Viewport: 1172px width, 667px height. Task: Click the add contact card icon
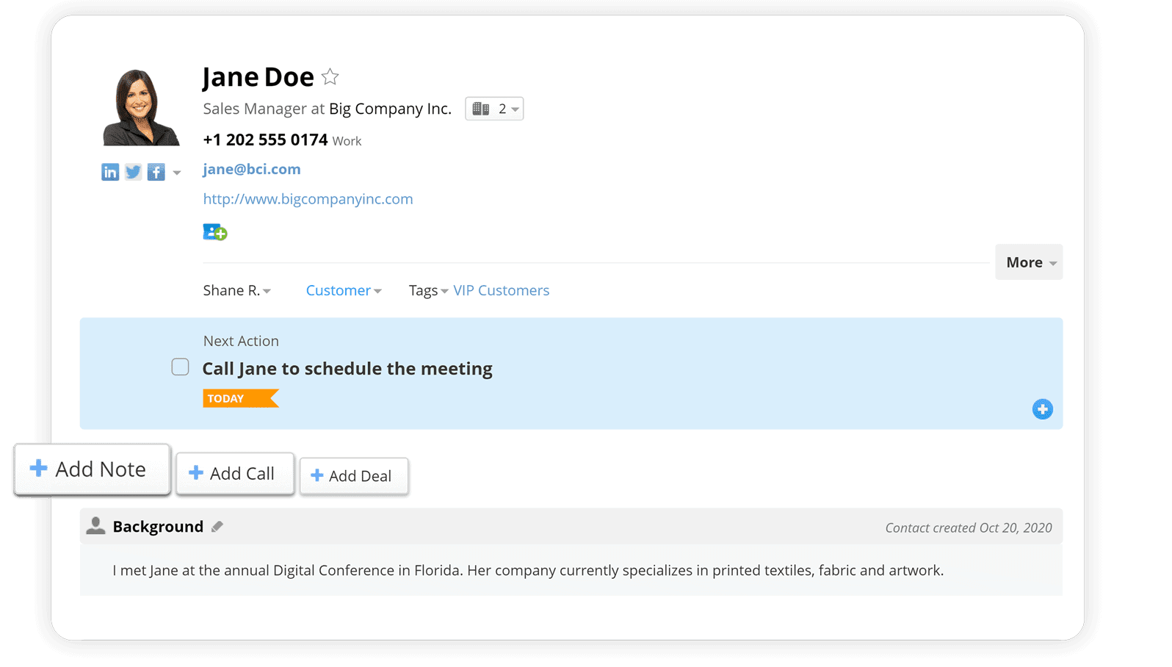click(x=214, y=232)
